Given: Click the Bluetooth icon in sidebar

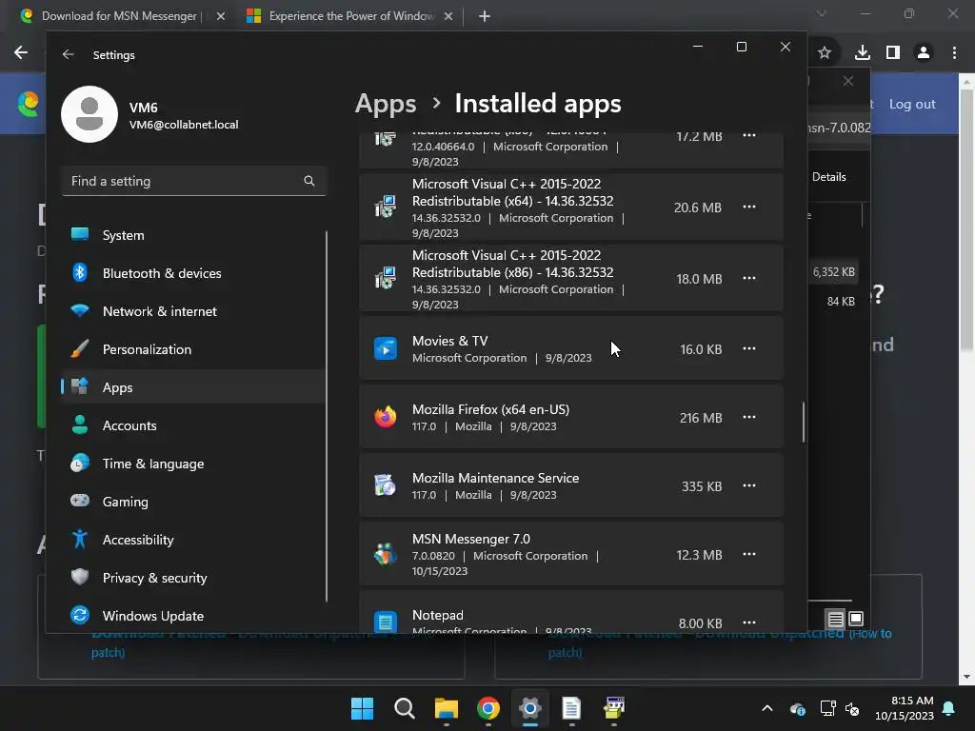Looking at the screenshot, I should [80, 272].
